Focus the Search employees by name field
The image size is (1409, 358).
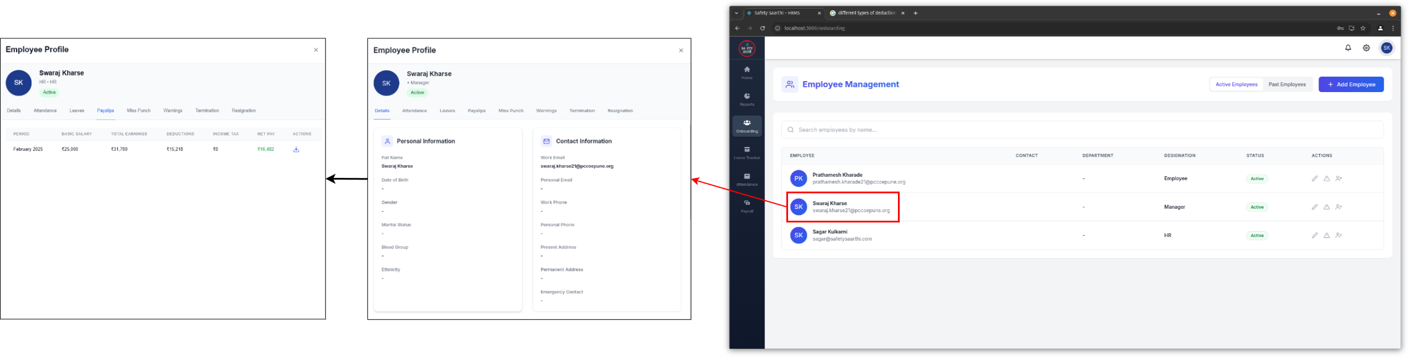click(x=1082, y=130)
